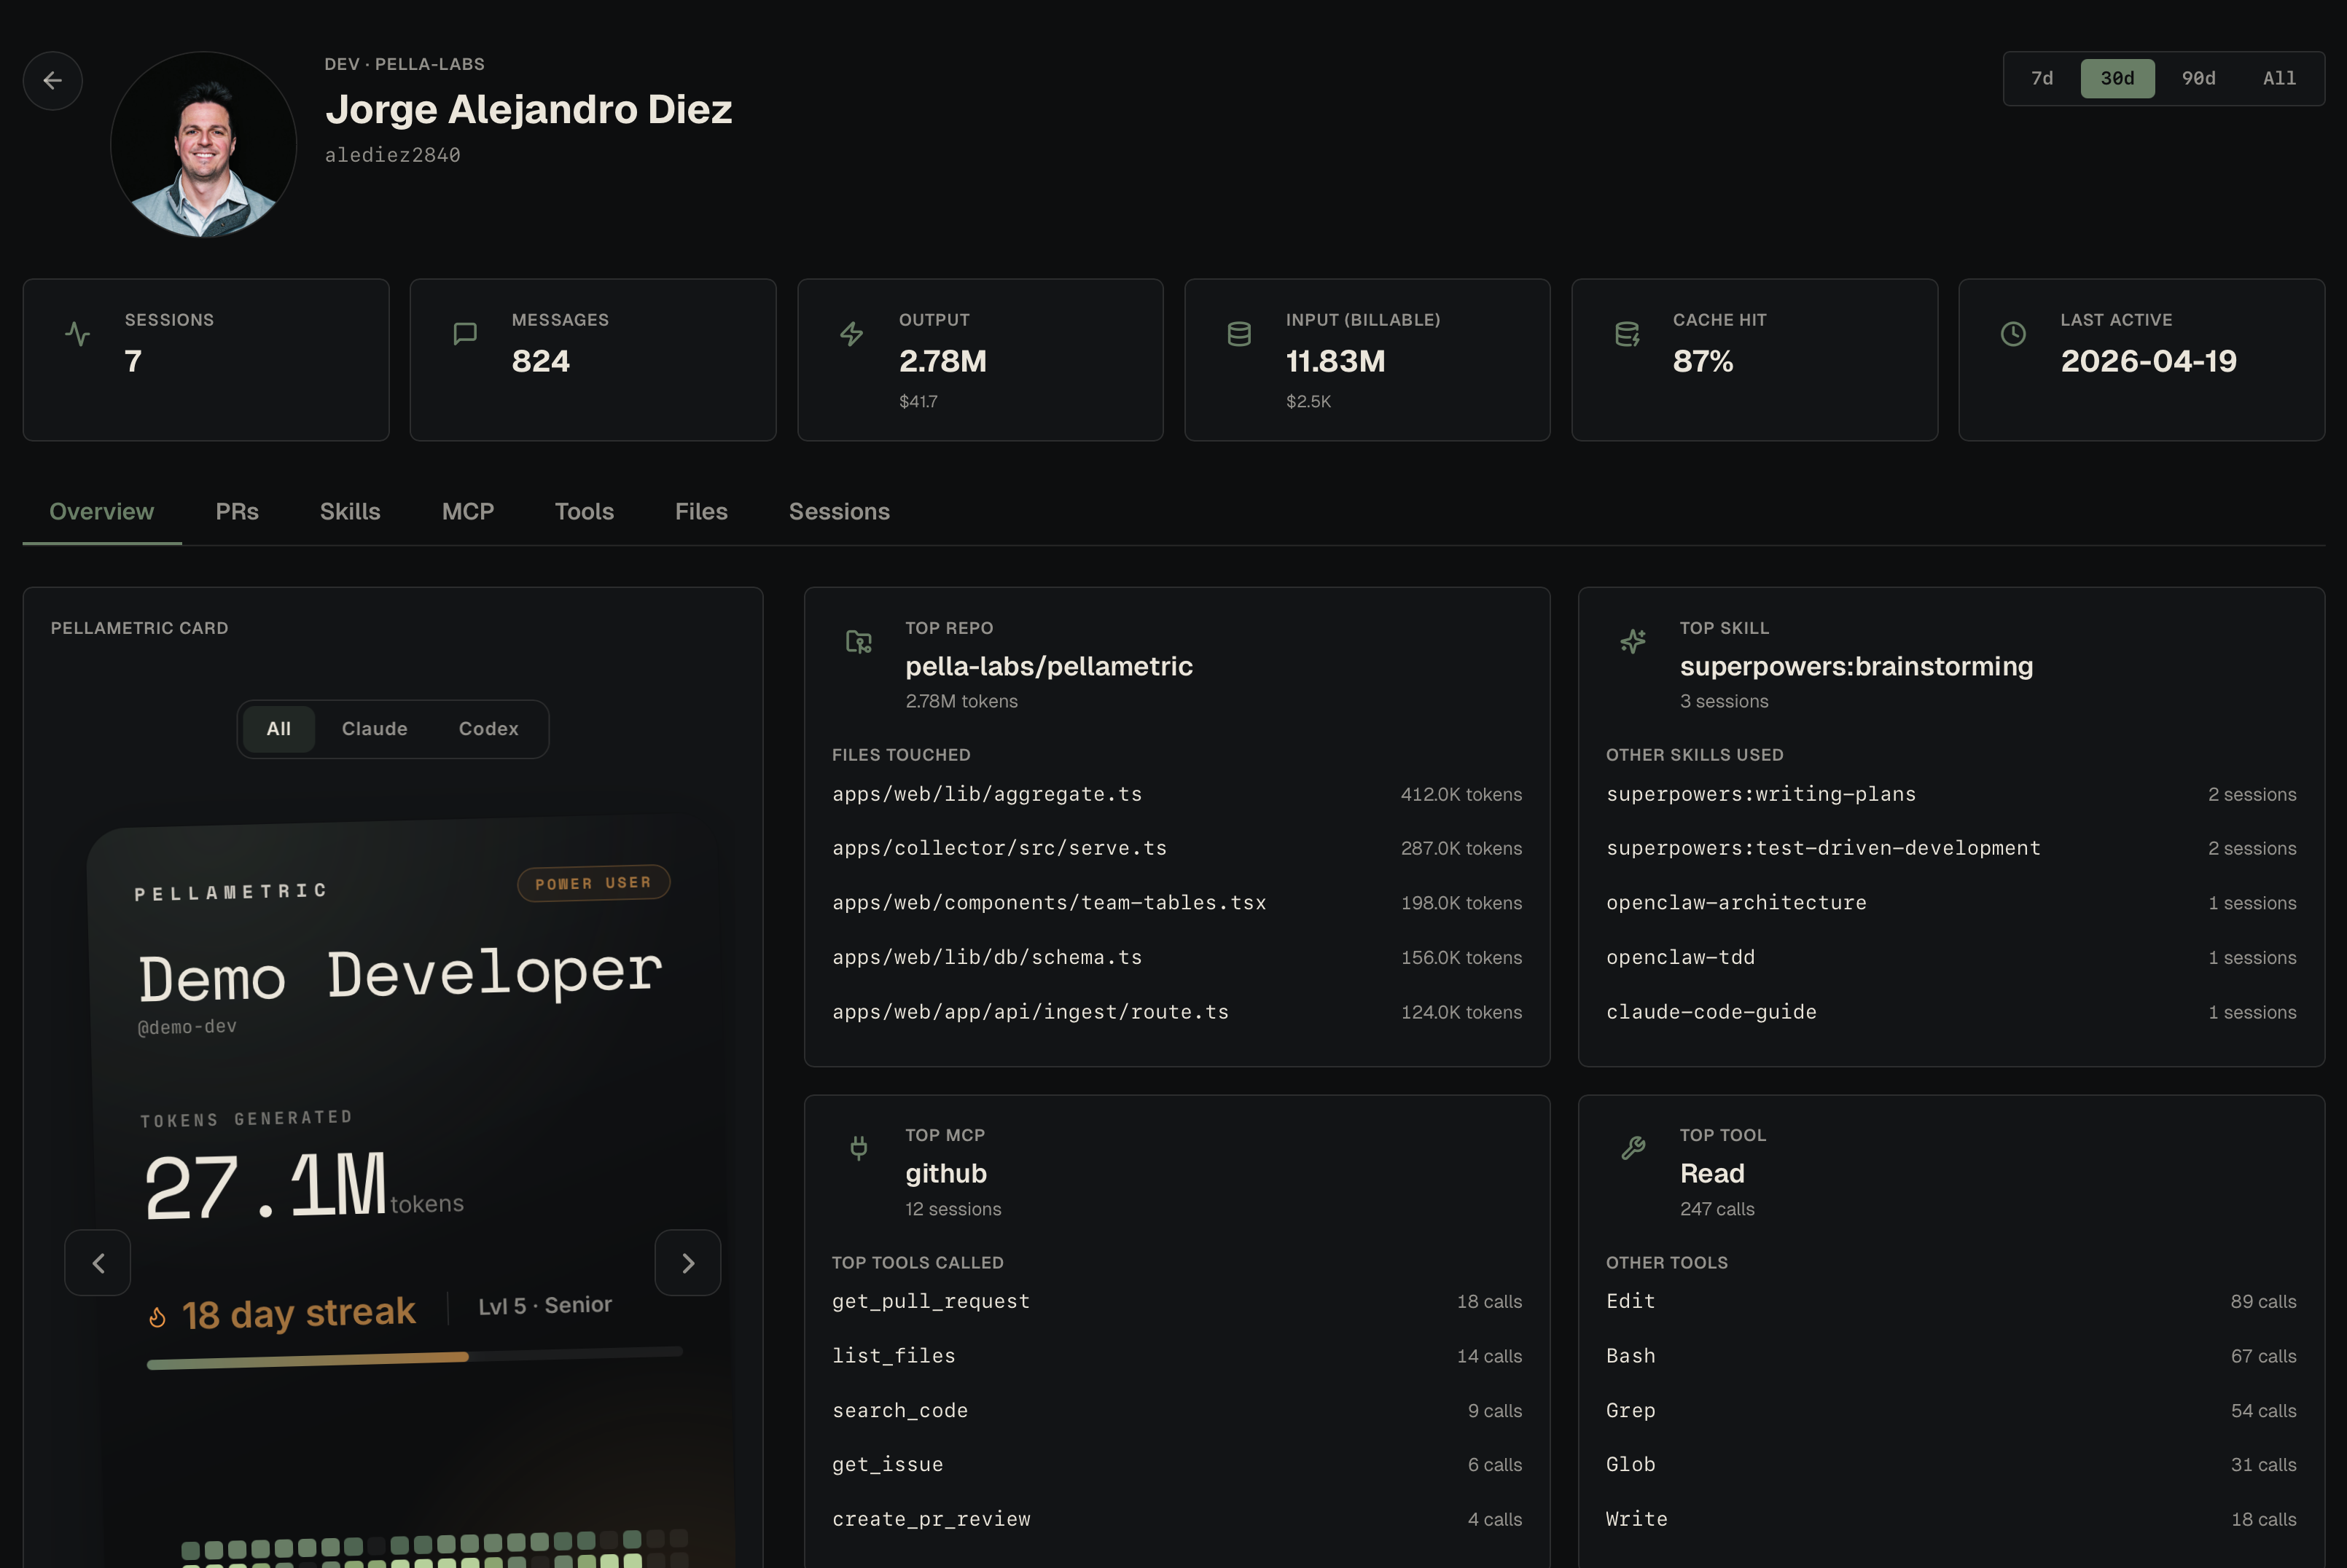Click the Last Active clock icon

[x=2013, y=334]
